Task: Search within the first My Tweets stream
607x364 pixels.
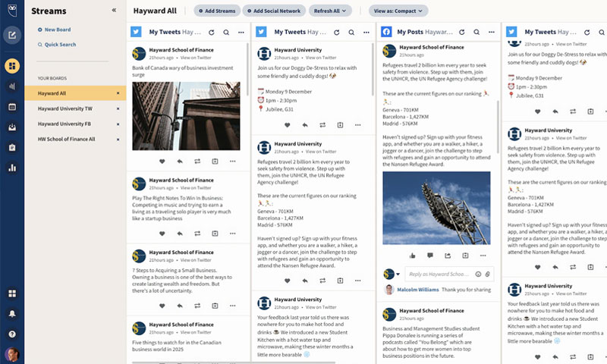Action: pos(226,33)
